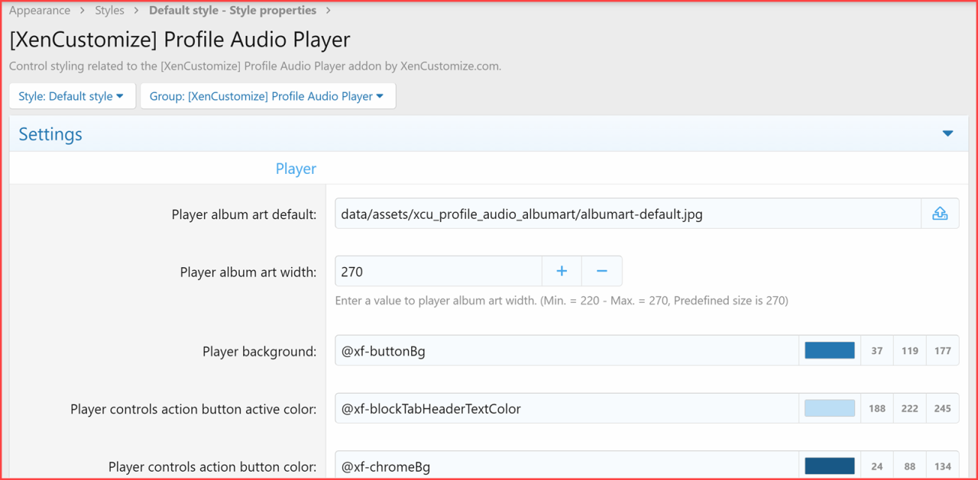Navigate to the Appearance breadcrumb
The image size is (978, 480).
tap(39, 10)
